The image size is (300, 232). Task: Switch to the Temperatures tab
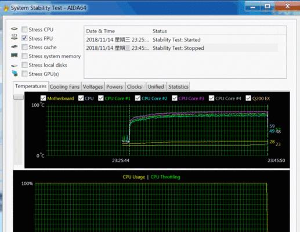point(31,86)
